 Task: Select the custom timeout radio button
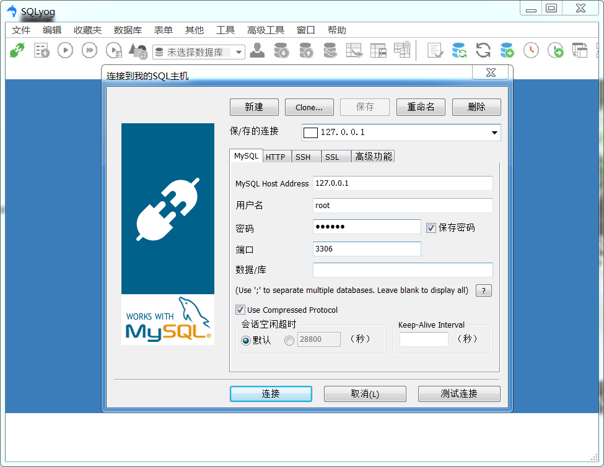289,341
